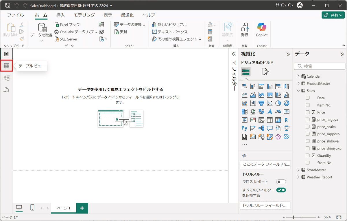
Task: Switch to mobile layout icon
Action: 32,207
